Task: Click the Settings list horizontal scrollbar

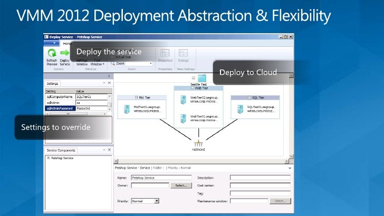Action: pos(76,114)
